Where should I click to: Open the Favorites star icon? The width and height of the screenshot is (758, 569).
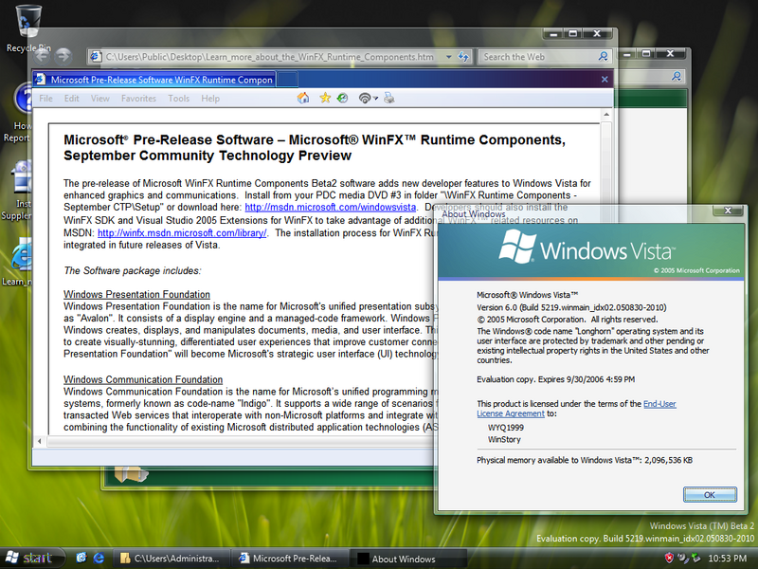pos(325,99)
